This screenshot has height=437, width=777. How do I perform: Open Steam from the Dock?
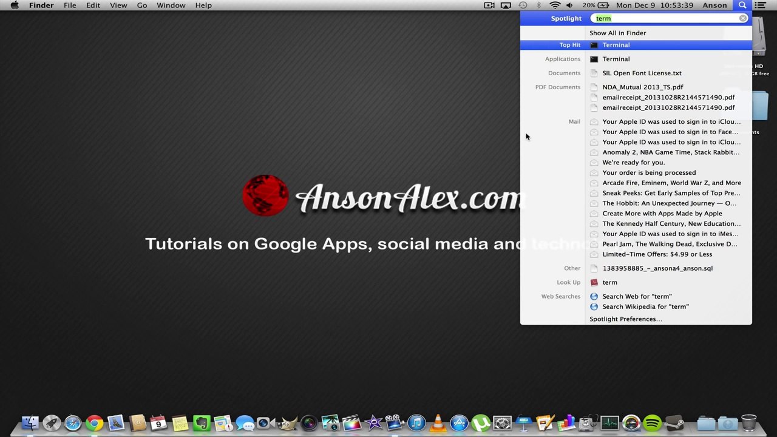[x=674, y=423]
